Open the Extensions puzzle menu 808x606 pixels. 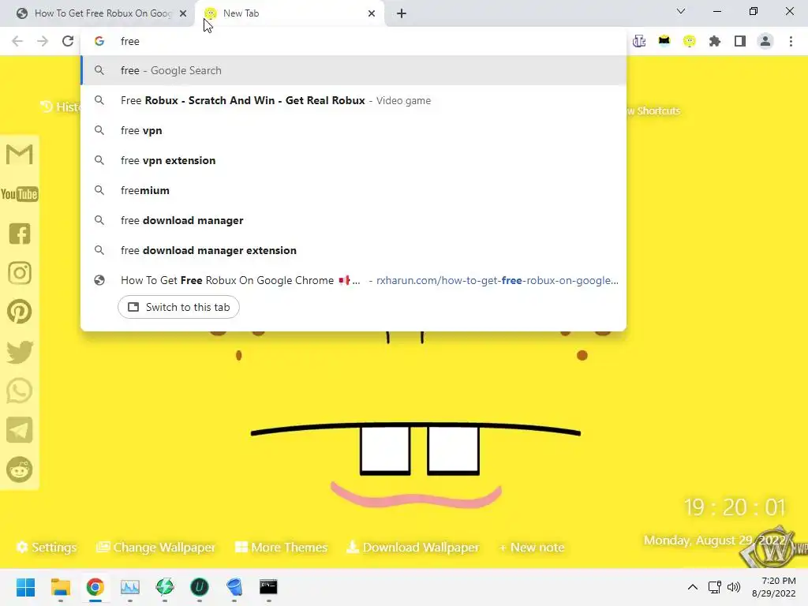click(x=715, y=41)
